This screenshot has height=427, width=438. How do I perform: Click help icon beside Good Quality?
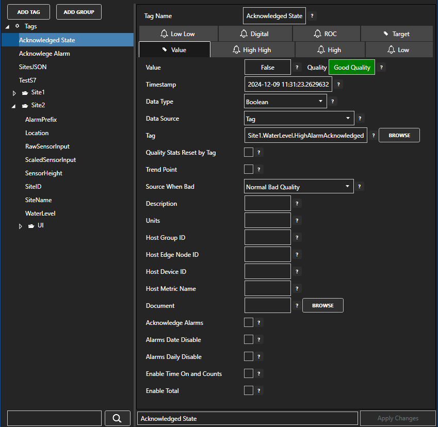381,67
